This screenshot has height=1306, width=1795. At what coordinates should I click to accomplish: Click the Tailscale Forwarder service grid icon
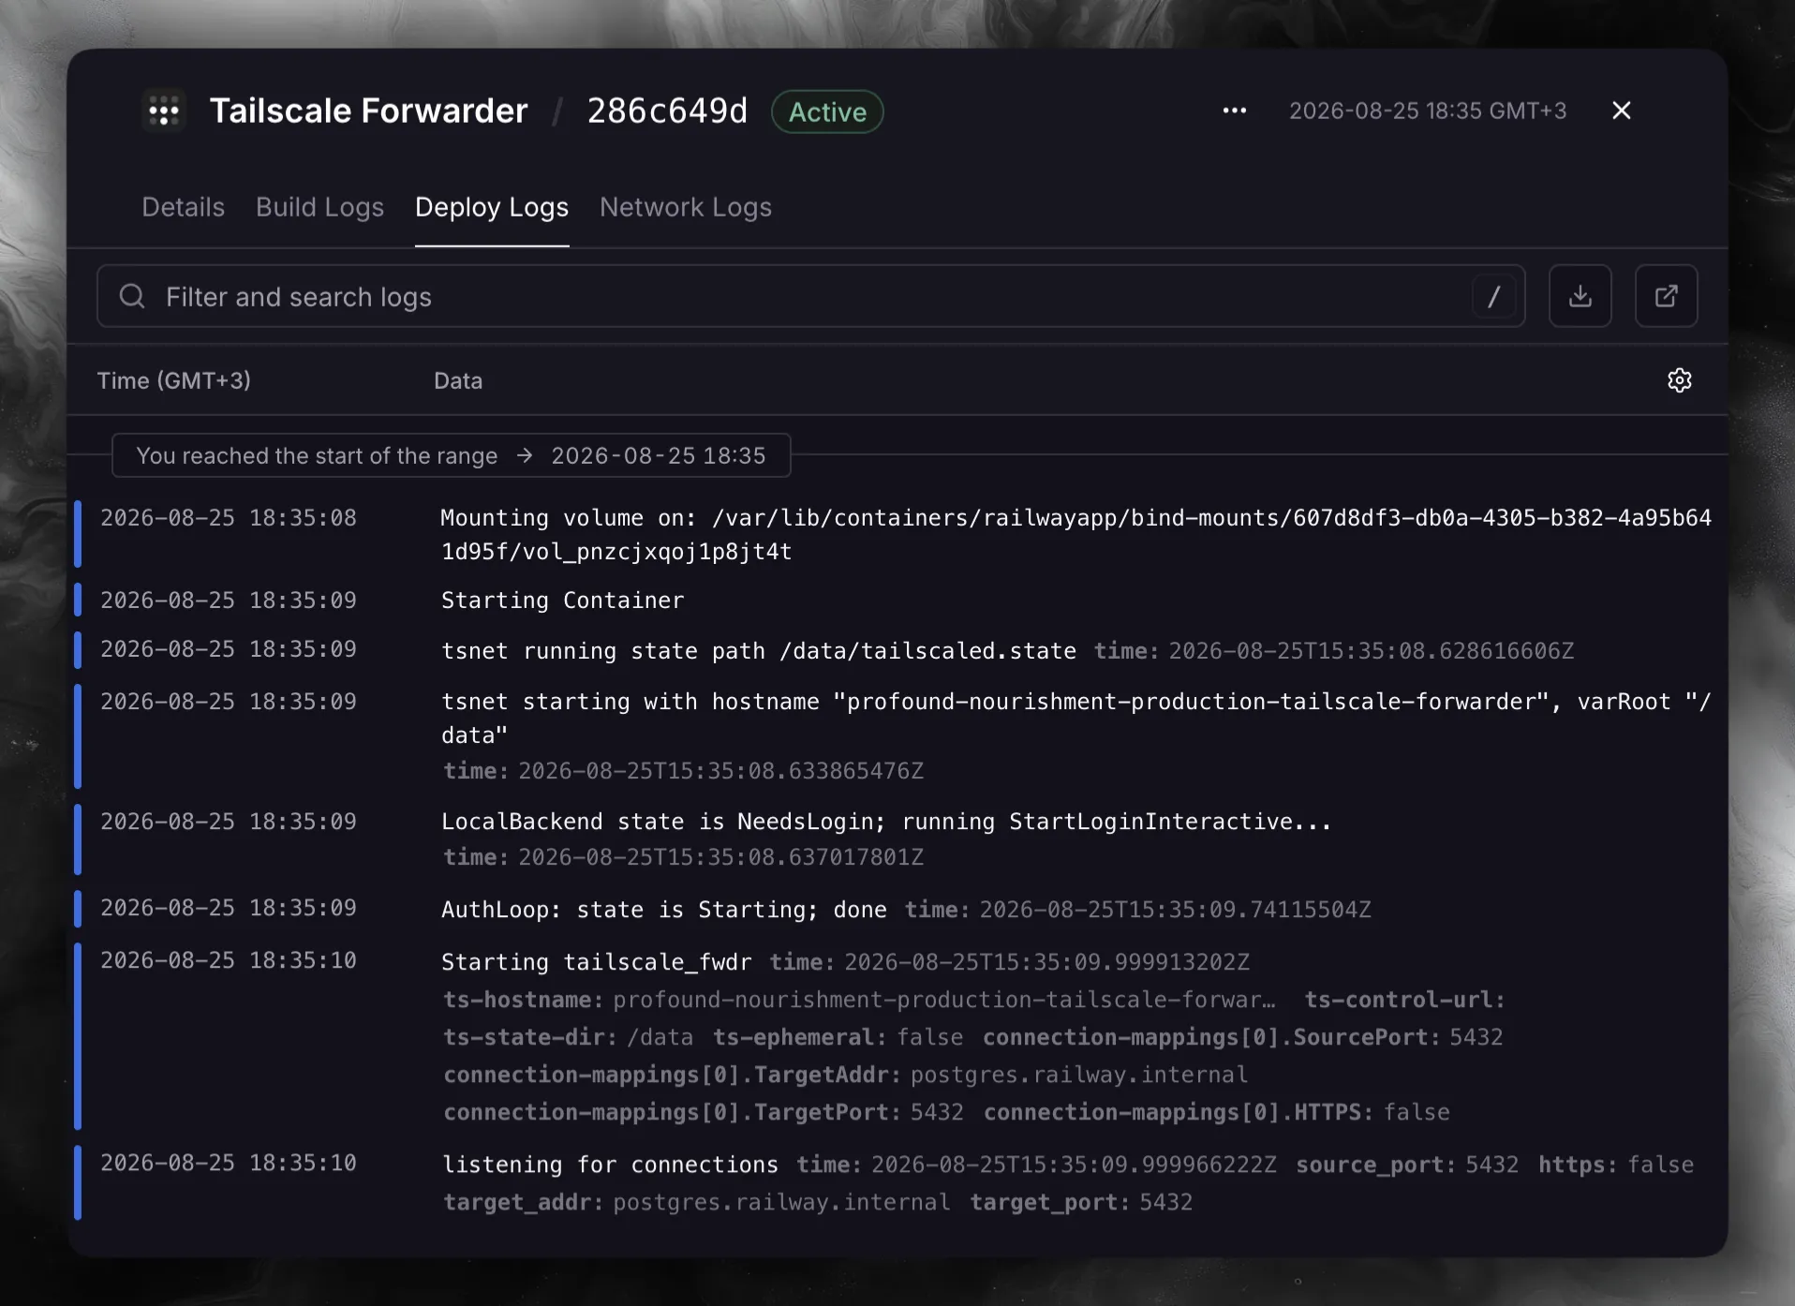164,111
